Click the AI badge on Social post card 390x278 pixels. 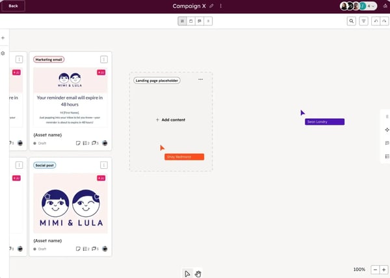101,178
